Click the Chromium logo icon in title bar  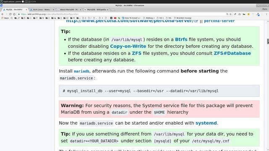(2, 5)
